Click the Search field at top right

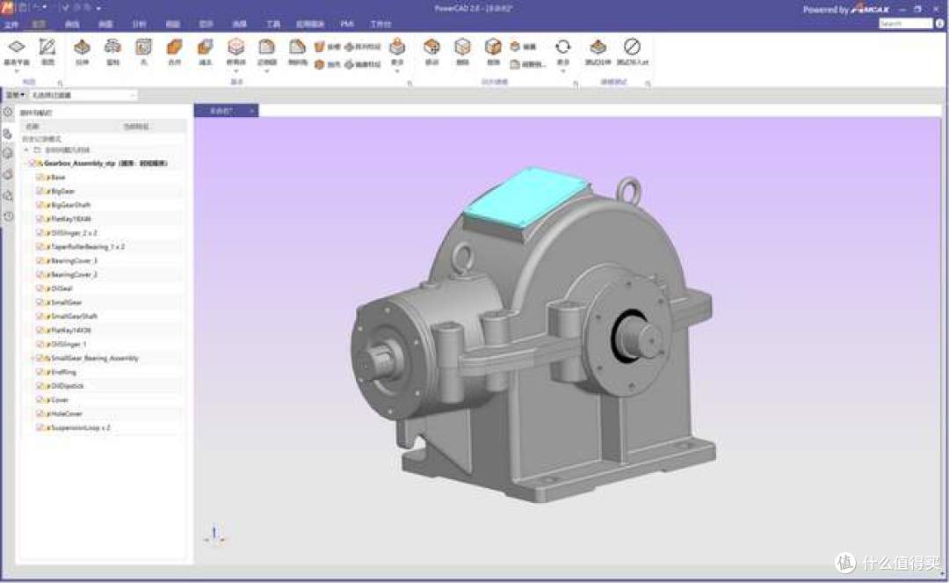point(905,24)
